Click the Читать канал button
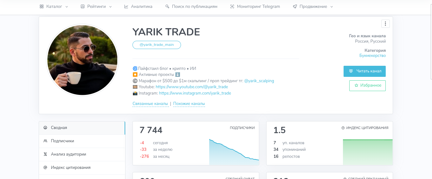The image size is (432, 179). [x=364, y=71]
